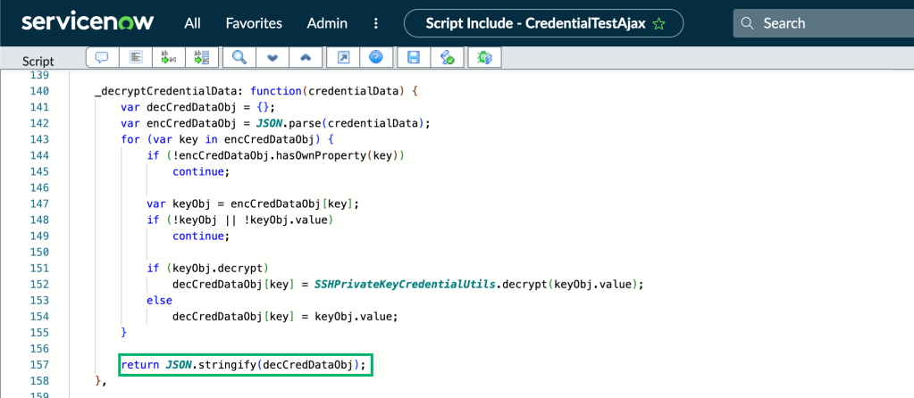Image resolution: width=914 pixels, height=398 pixels.
Task: Click line number 140 in the gutter
Action: pyautogui.click(x=38, y=91)
